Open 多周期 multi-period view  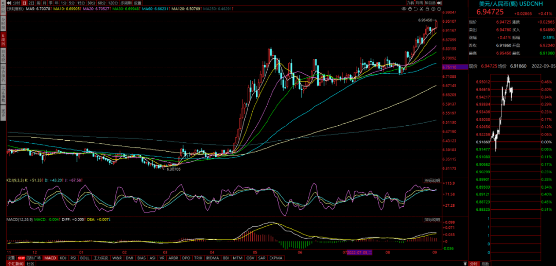126,3
